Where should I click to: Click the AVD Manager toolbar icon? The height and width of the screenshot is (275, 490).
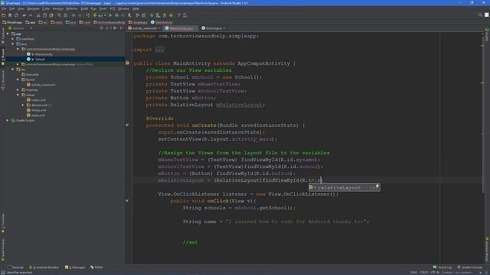click(x=158, y=15)
